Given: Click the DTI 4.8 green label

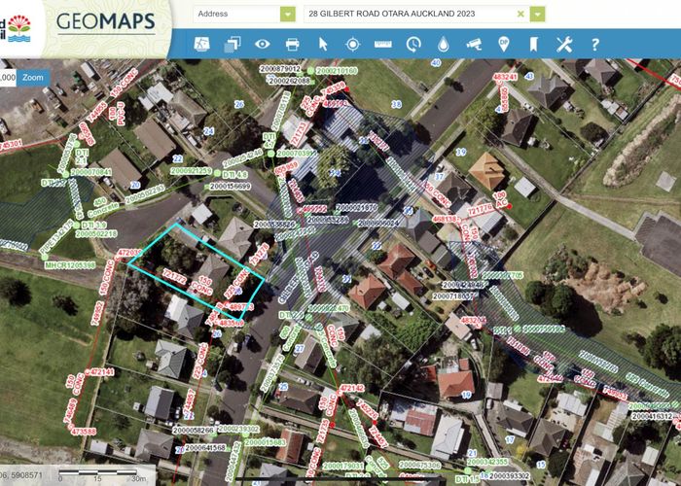Looking at the screenshot, I should [x=234, y=175].
